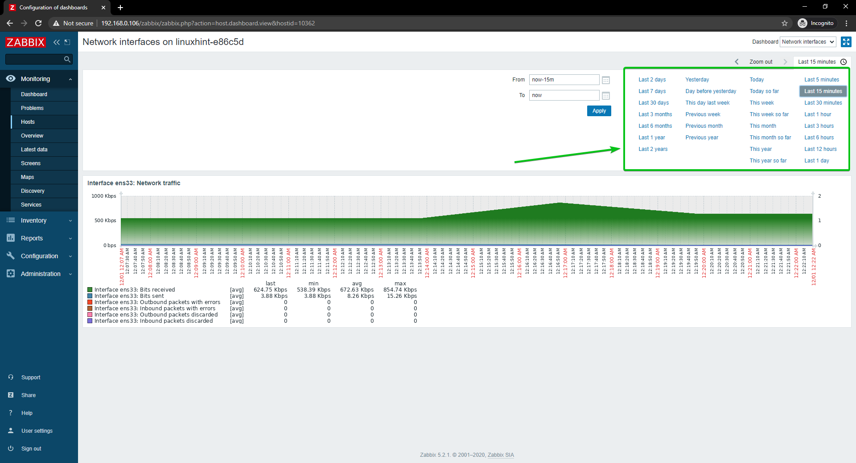Click the green Bits received legend swatch
The height and width of the screenshot is (463, 856).
click(x=90, y=290)
